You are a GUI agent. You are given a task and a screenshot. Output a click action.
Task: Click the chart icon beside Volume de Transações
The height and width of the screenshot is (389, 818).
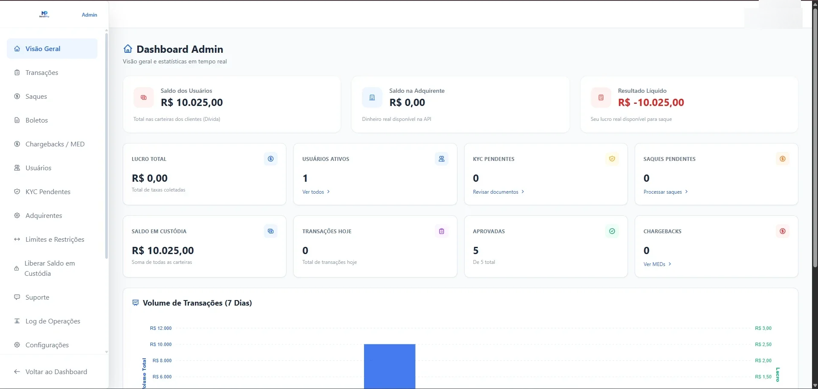coord(136,303)
